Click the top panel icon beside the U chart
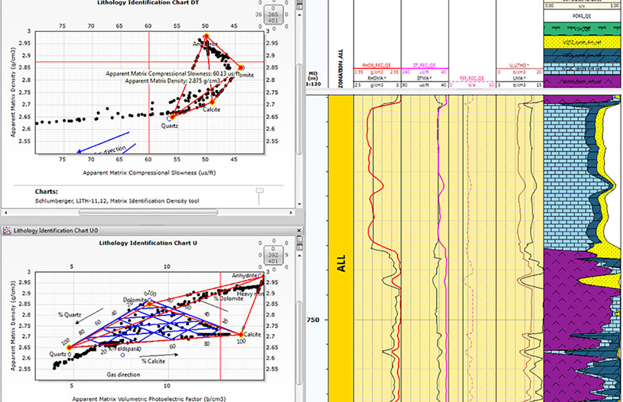The height and width of the screenshot is (402, 623). point(299,238)
